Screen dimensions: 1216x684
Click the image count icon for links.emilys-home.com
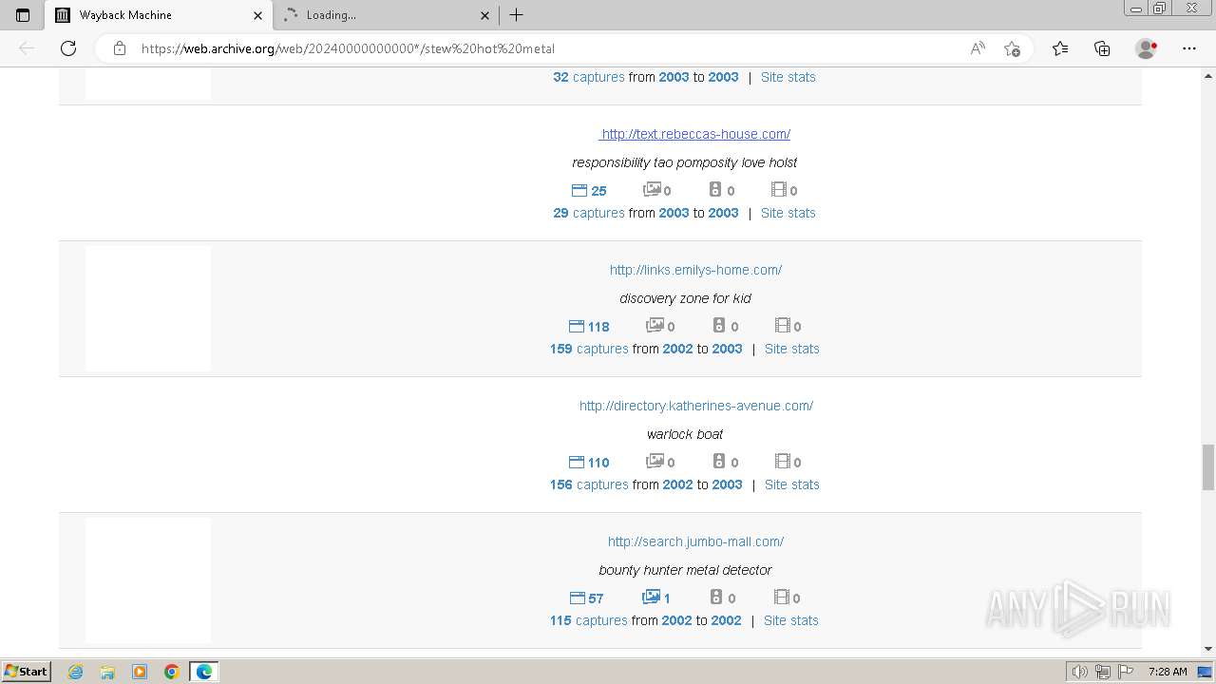[655, 326]
